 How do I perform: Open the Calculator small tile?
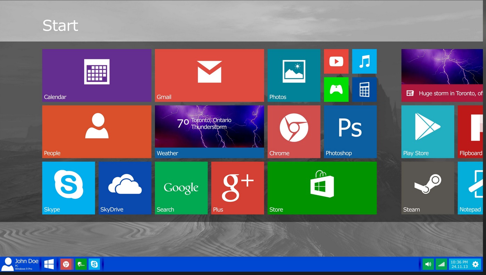coord(364,89)
